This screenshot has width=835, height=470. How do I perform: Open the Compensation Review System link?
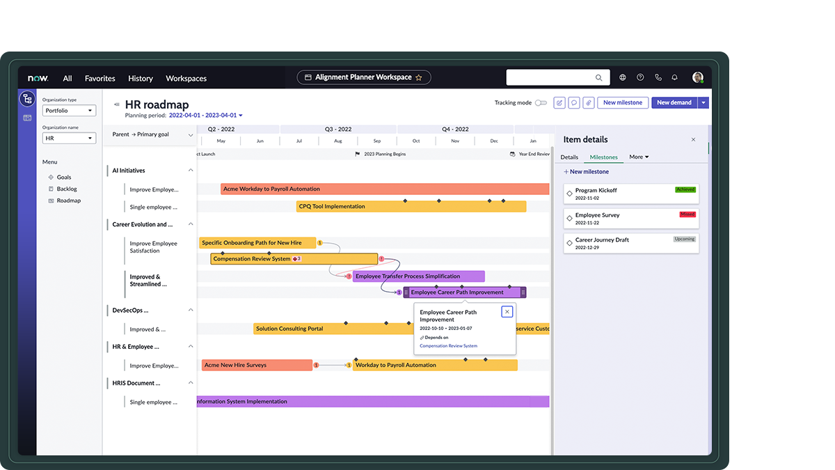tap(449, 346)
